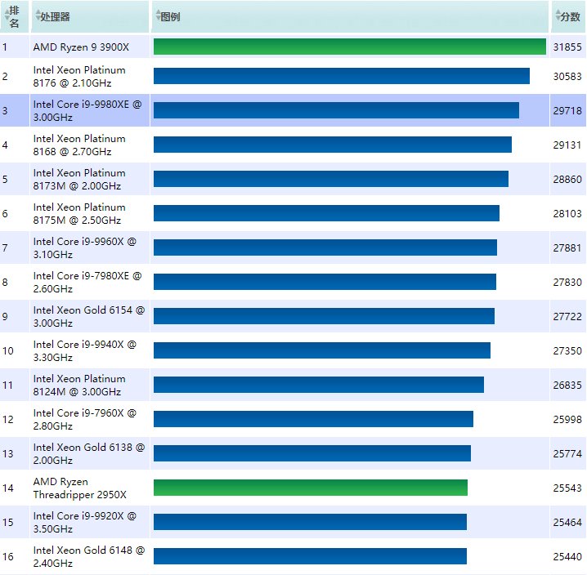The height and width of the screenshot is (575, 587).
Task: Click the sort arrows beside 处理器 header
Action: pyautogui.click(x=38, y=16)
